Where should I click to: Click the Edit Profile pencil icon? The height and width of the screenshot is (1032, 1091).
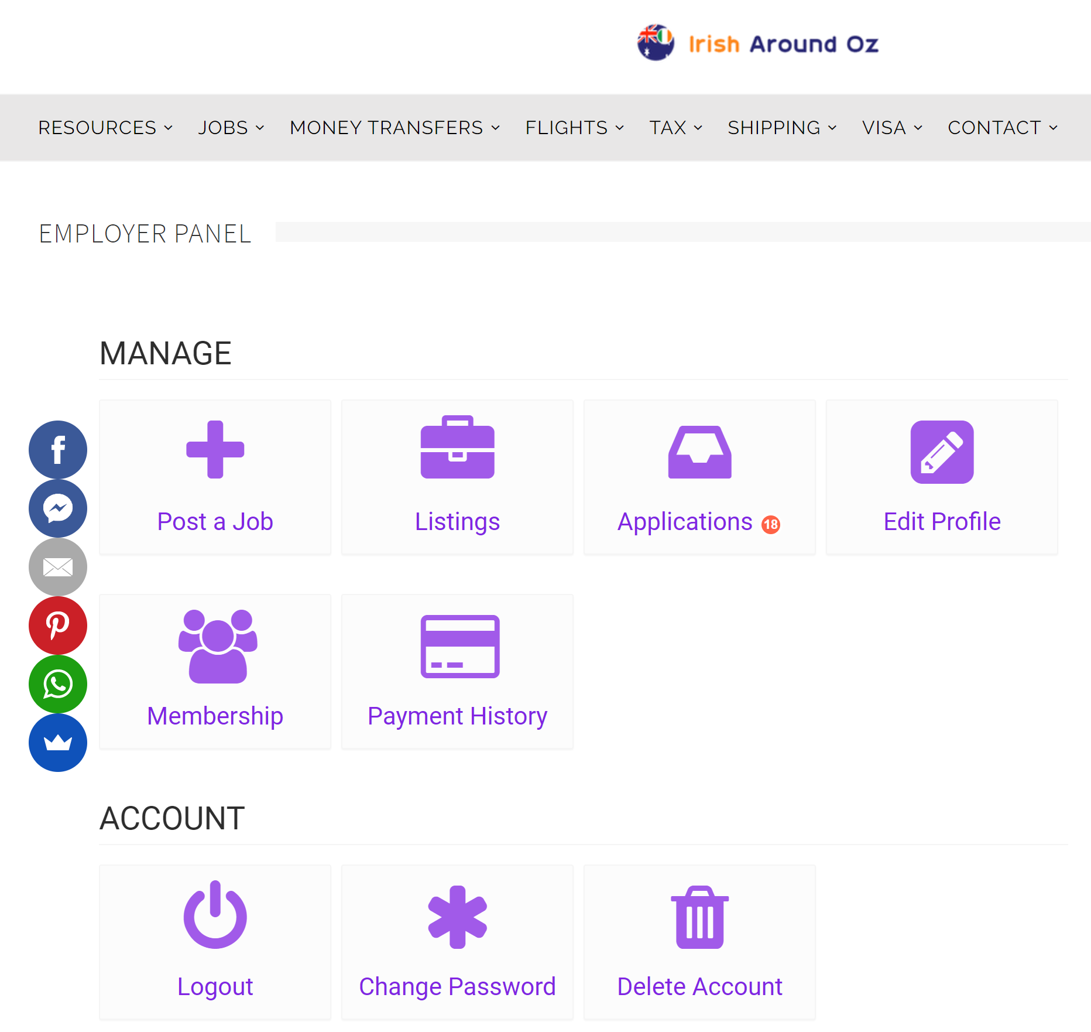tap(942, 452)
